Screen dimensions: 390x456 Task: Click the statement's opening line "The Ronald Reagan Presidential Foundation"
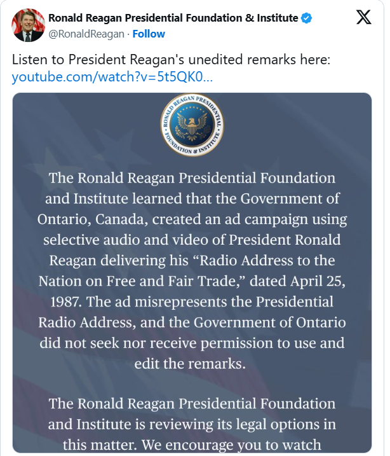pos(191,177)
